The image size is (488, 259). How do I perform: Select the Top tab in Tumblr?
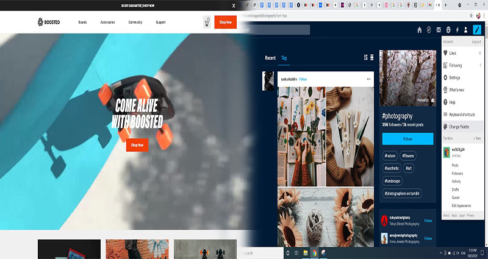coord(284,58)
